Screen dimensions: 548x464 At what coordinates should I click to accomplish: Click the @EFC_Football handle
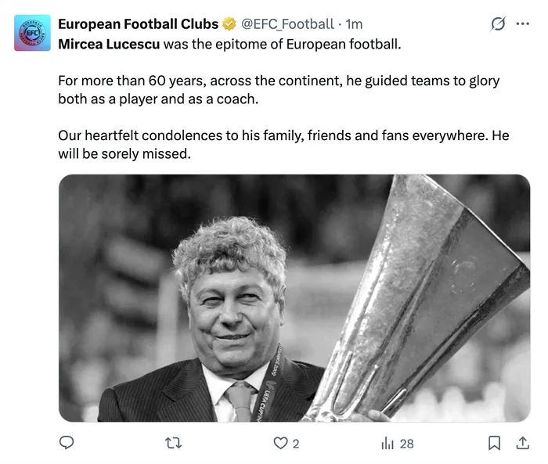click(x=287, y=24)
